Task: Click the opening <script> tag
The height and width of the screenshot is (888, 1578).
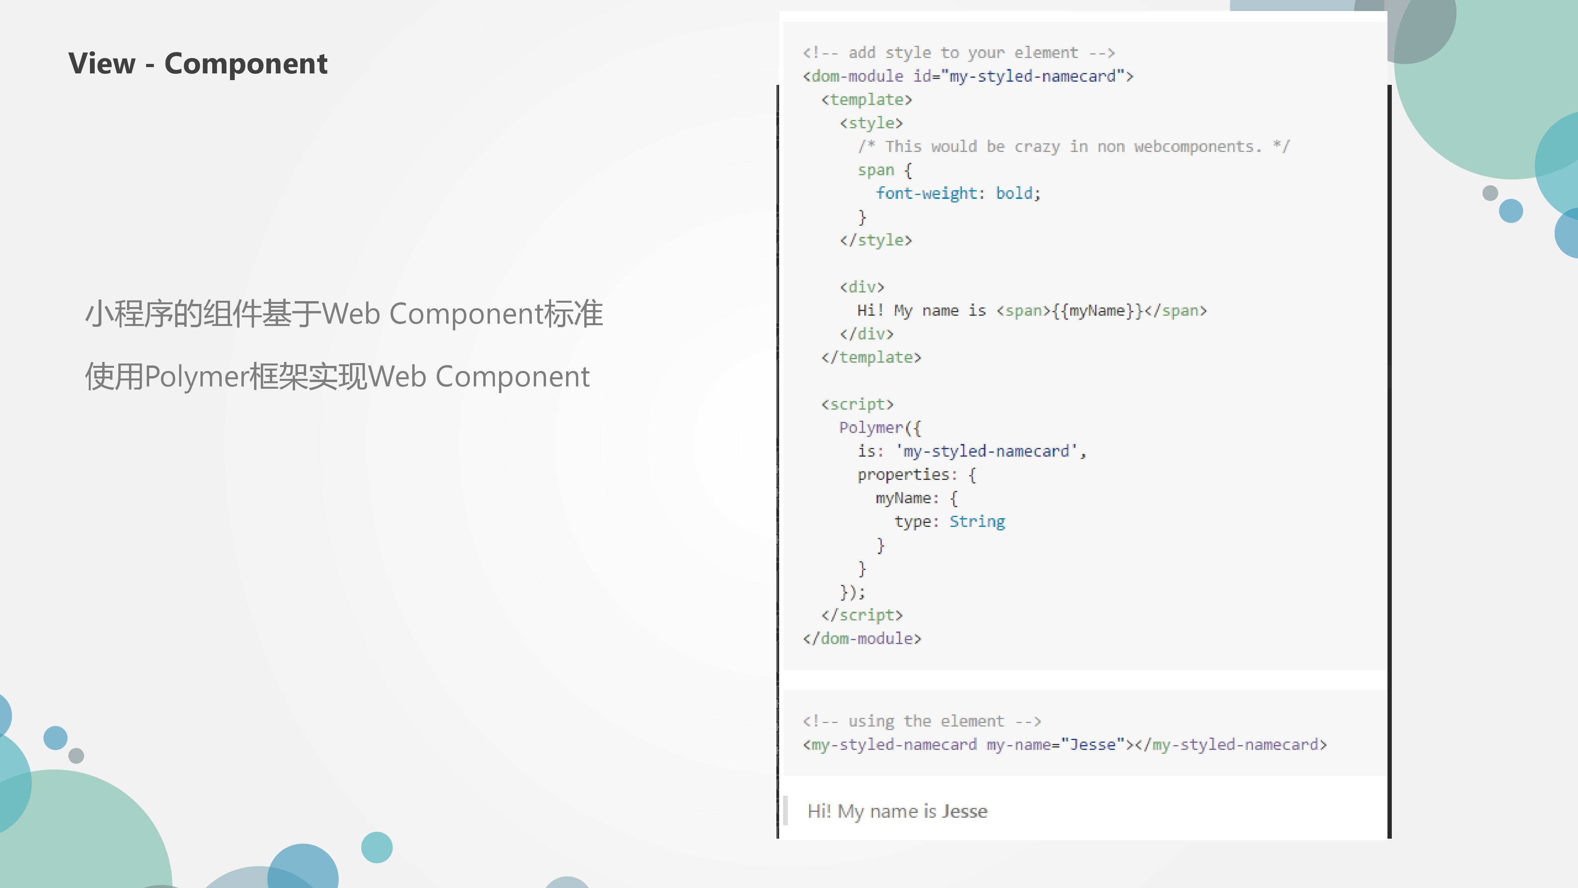Action: coord(857,405)
